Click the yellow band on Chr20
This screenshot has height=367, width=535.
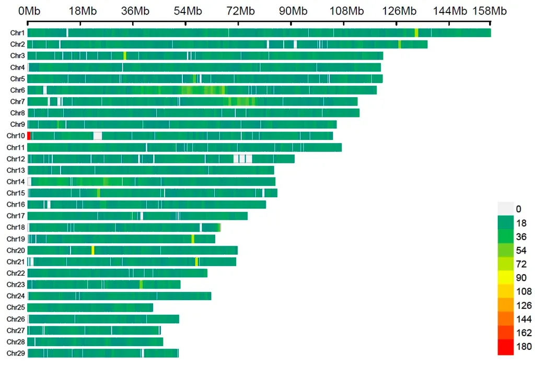pos(93,251)
